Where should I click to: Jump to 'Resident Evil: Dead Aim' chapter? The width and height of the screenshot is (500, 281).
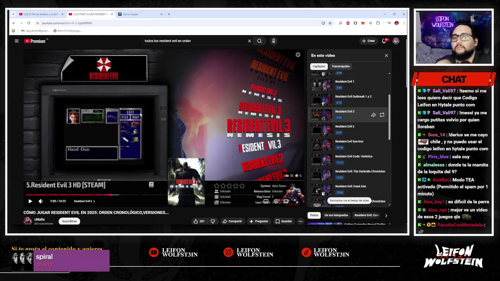(x=348, y=189)
